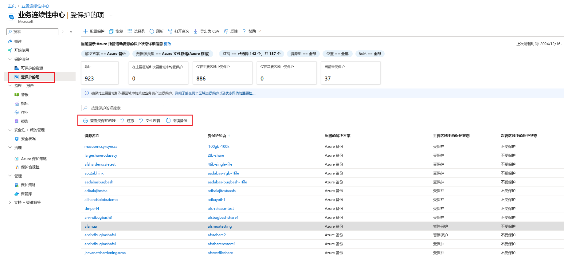The width and height of the screenshot is (572, 259).
Task: Click the 安全状况 shield icon
Action: 17,139
